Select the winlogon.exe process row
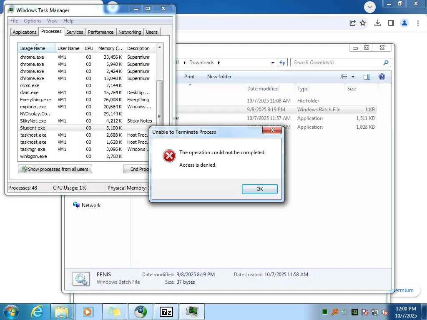Viewport: 427px width, 320px height. pyautogui.click(x=83, y=156)
